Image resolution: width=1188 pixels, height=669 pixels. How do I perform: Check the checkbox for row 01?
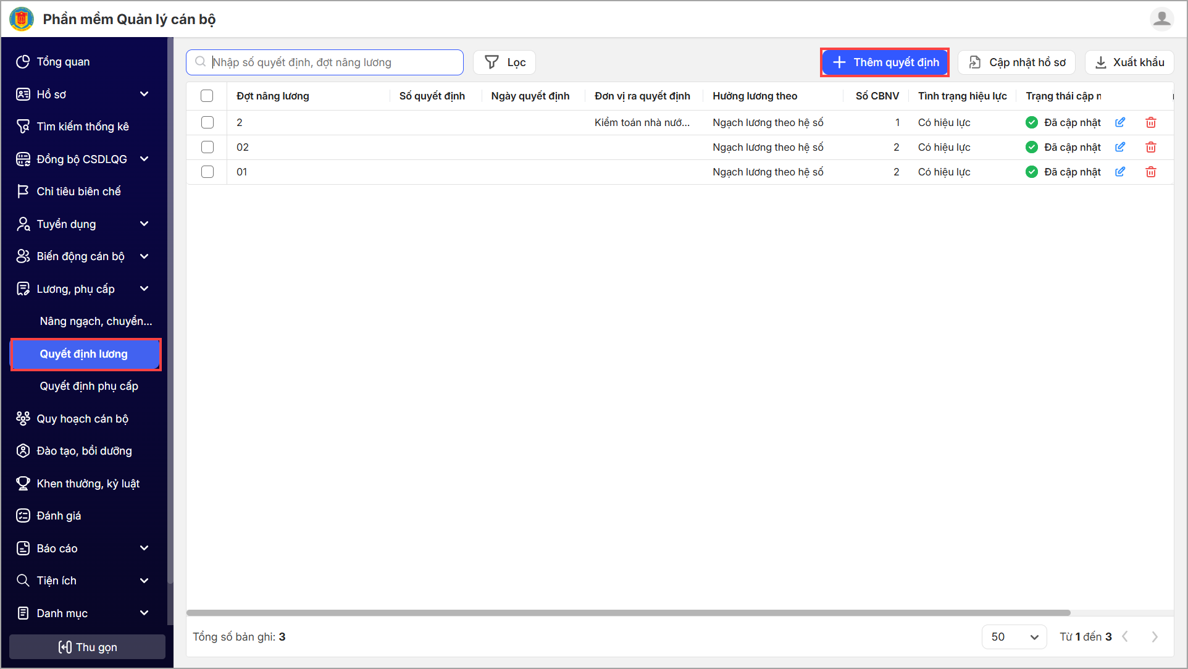point(207,172)
